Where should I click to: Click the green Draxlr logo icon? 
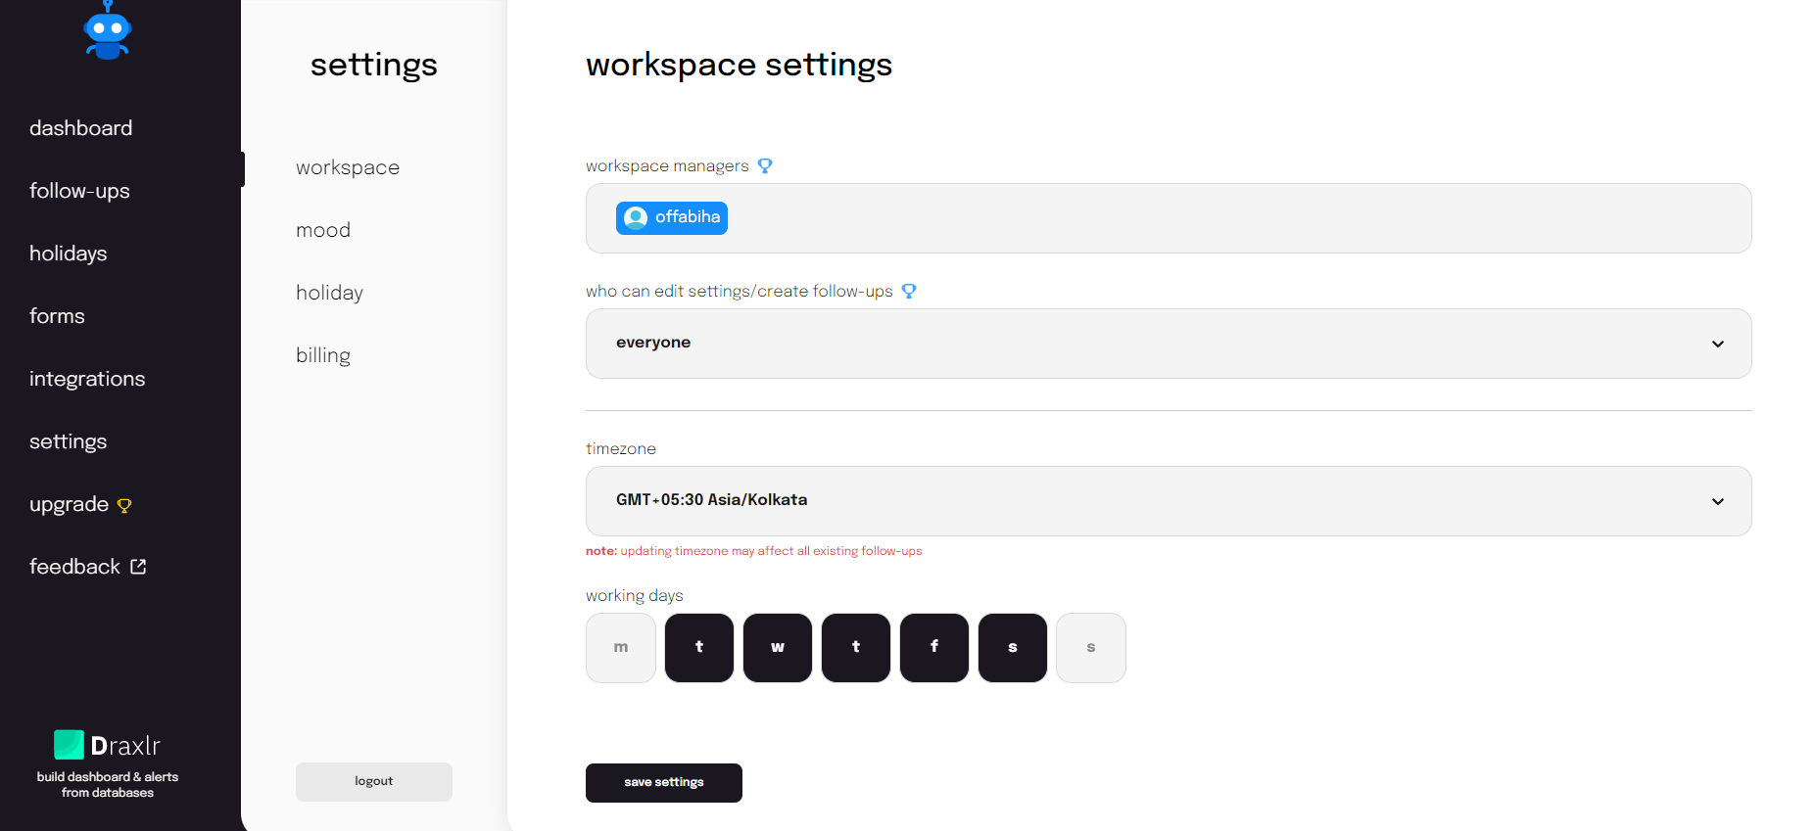(x=69, y=745)
